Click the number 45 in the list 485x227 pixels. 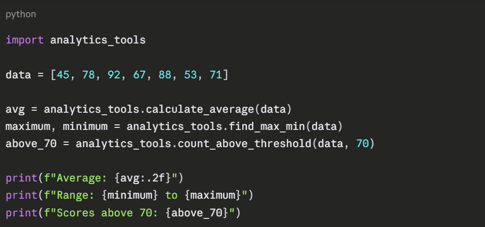[x=63, y=75]
